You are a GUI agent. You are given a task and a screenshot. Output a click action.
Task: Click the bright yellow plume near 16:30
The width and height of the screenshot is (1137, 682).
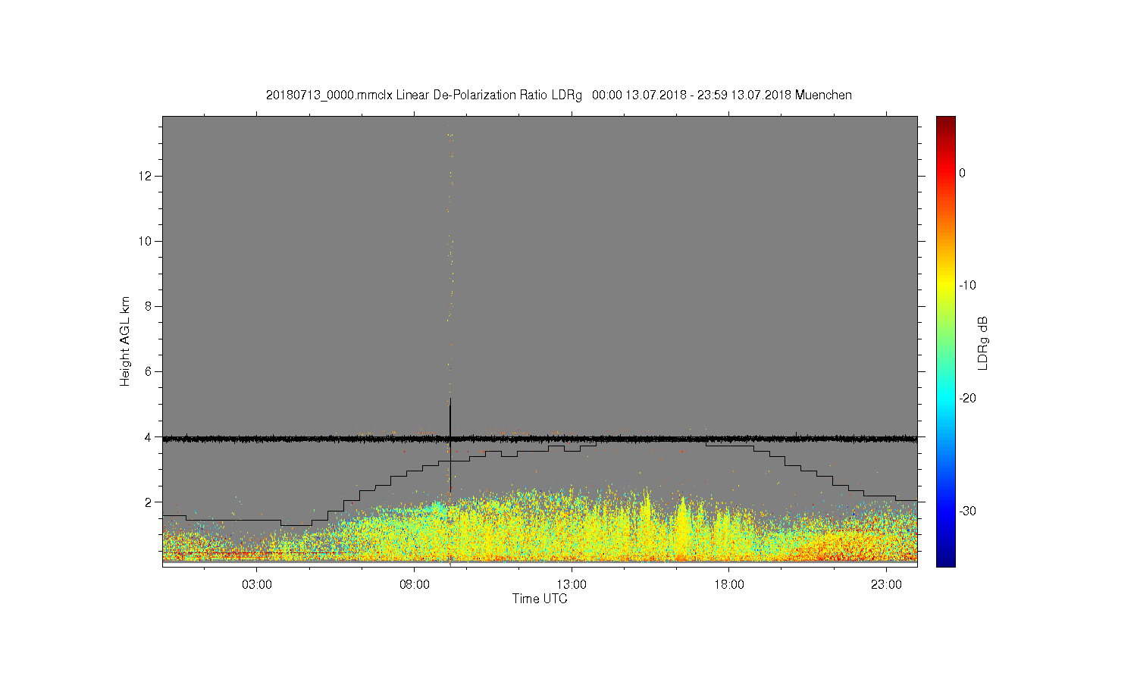pos(684,527)
